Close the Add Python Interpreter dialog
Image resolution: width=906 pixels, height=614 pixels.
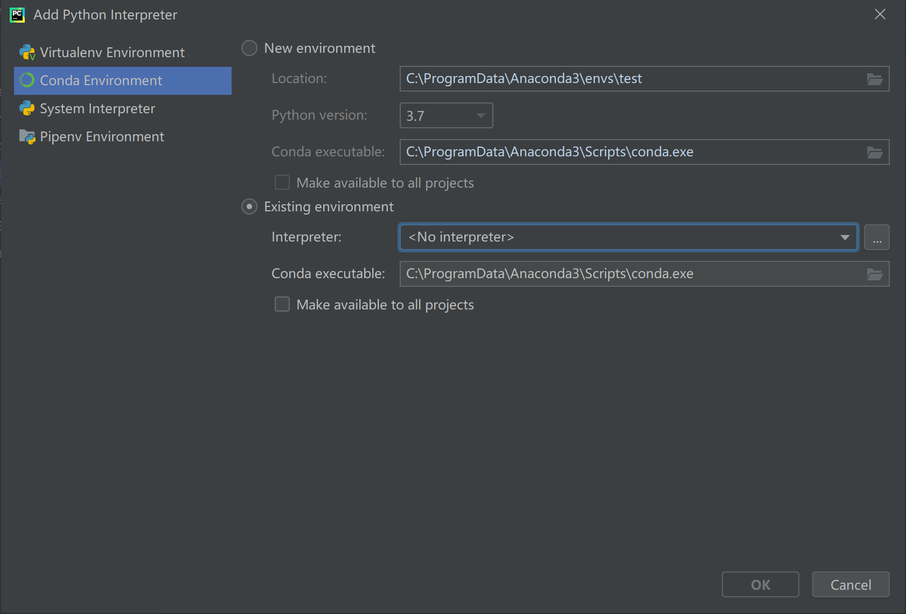click(x=880, y=14)
